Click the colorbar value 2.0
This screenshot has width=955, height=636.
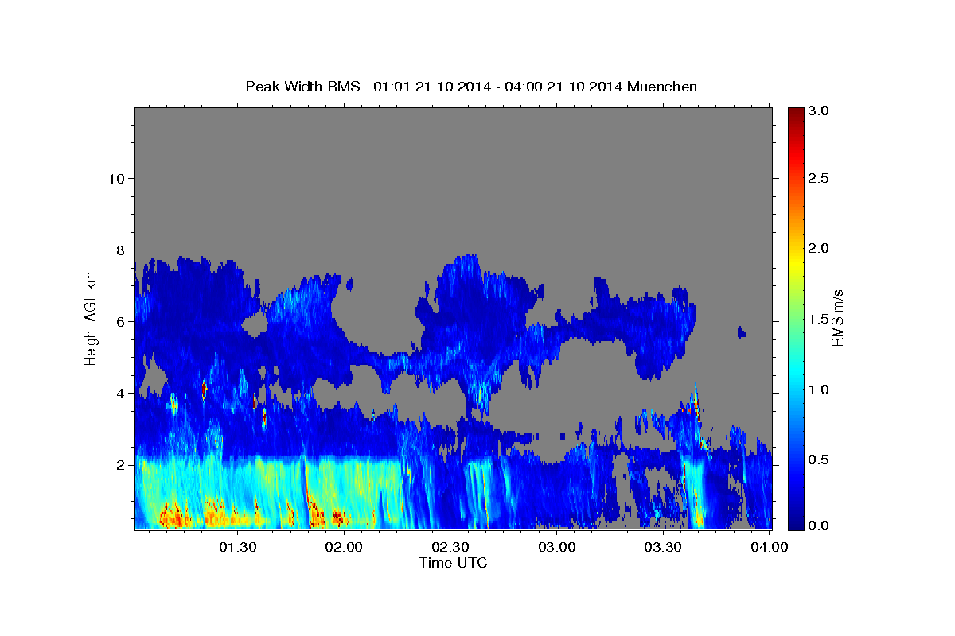(x=821, y=248)
